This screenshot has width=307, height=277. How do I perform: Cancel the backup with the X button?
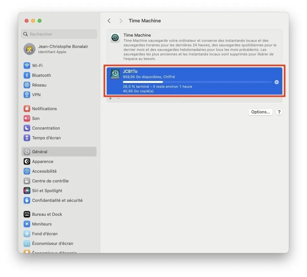point(277,82)
